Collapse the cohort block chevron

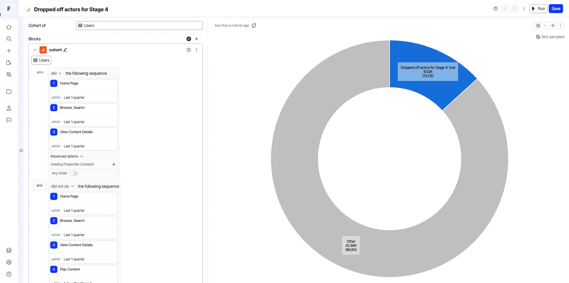click(x=35, y=50)
